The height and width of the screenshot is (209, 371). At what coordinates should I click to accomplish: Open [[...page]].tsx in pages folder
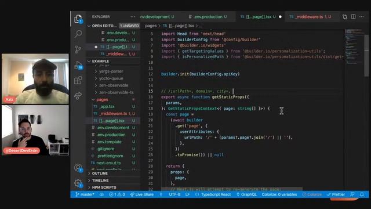click(x=112, y=121)
